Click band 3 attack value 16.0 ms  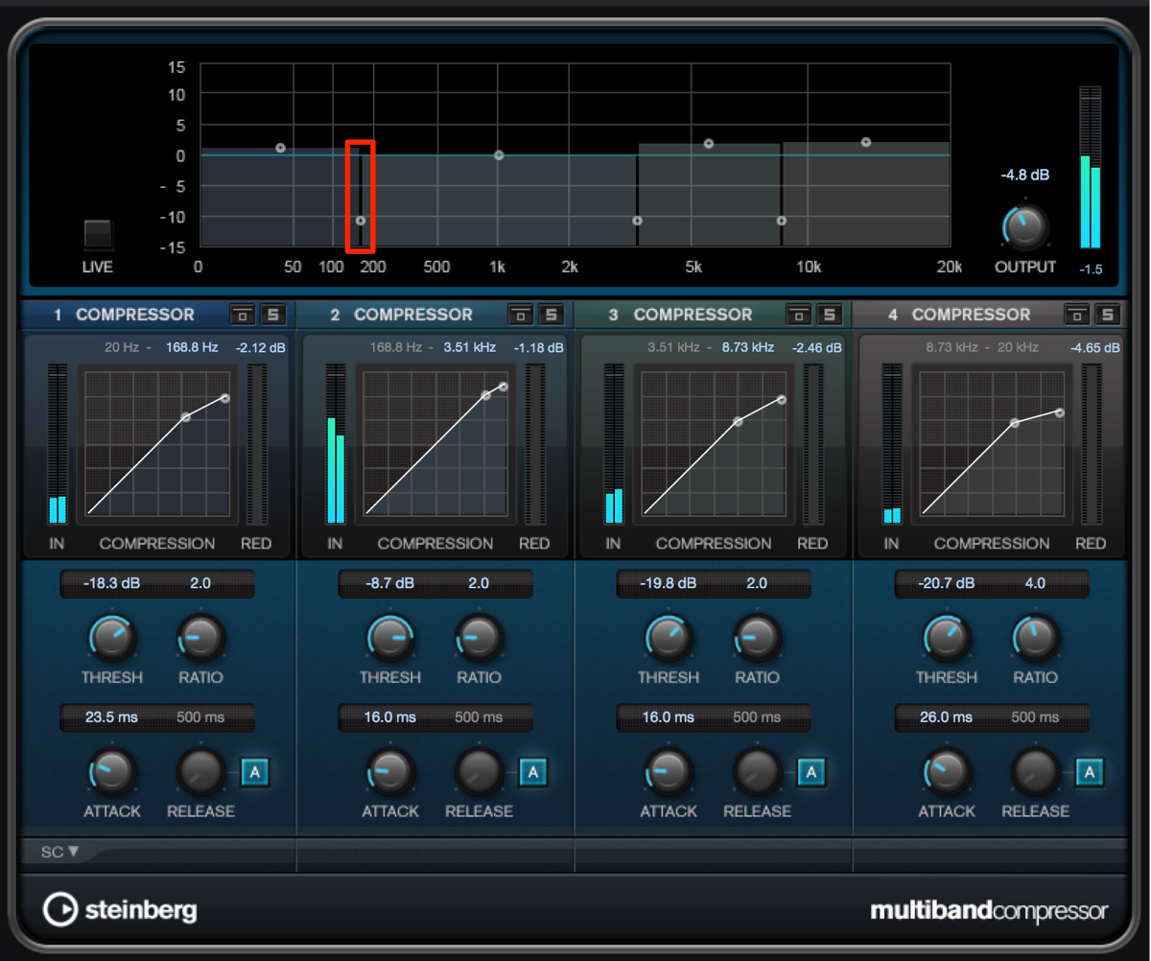click(669, 717)
